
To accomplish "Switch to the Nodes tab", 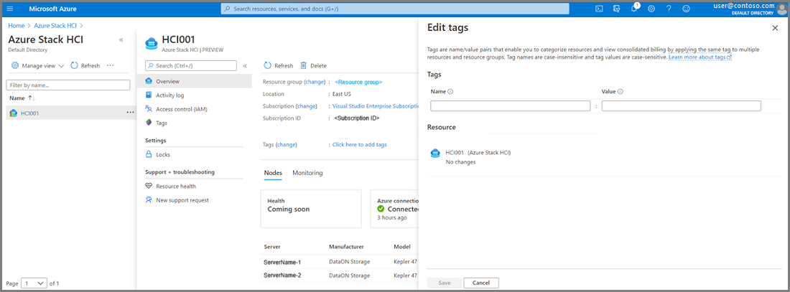I will (x=273, y=173).
